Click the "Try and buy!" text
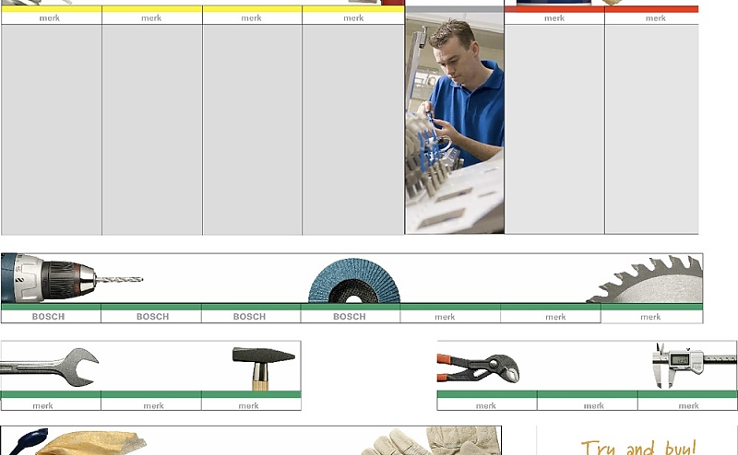Image resolution: width=738 pixels, height=455 pixels. click(x=637, y=447)
